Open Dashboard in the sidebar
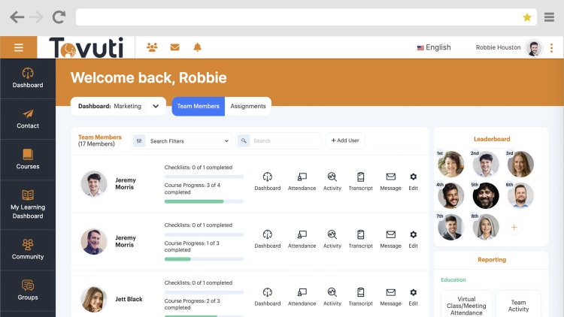This screenshot has height=317, width=564. [28, 78]
